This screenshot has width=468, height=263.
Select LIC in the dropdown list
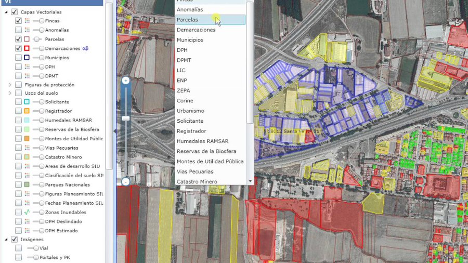coord(211,70)
